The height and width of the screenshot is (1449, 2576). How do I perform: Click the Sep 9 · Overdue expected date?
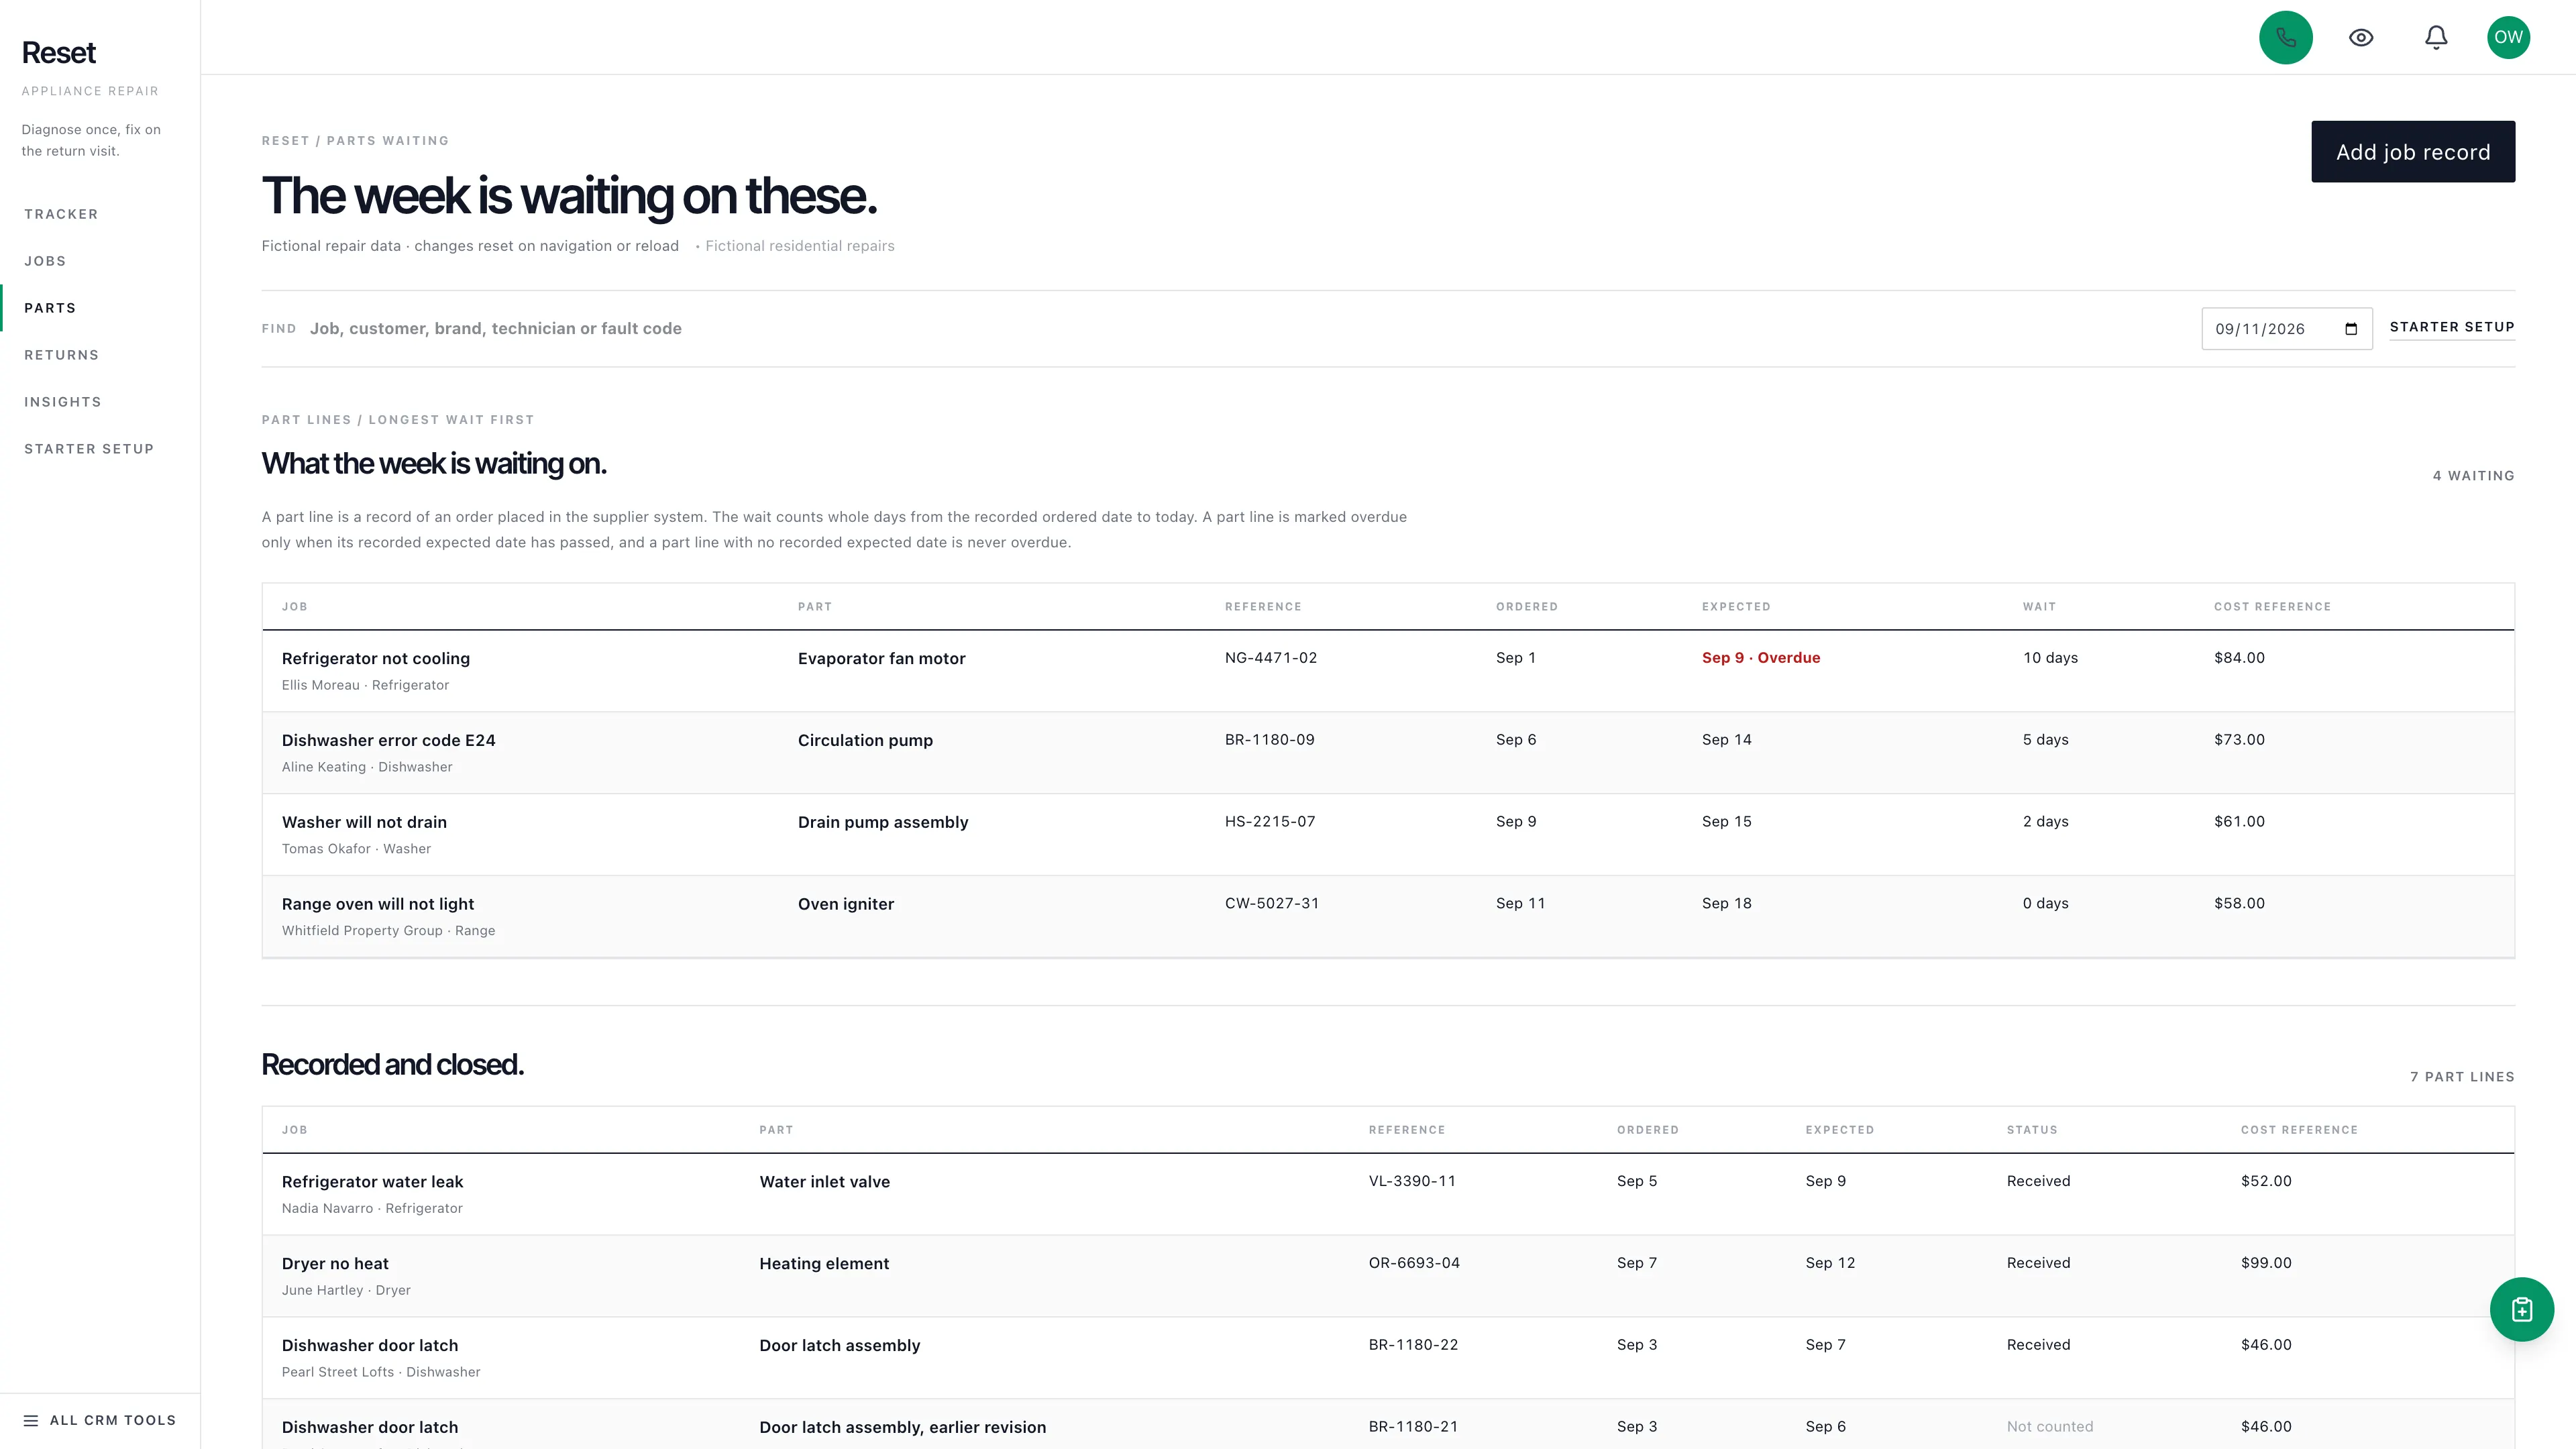[1761, 658]
